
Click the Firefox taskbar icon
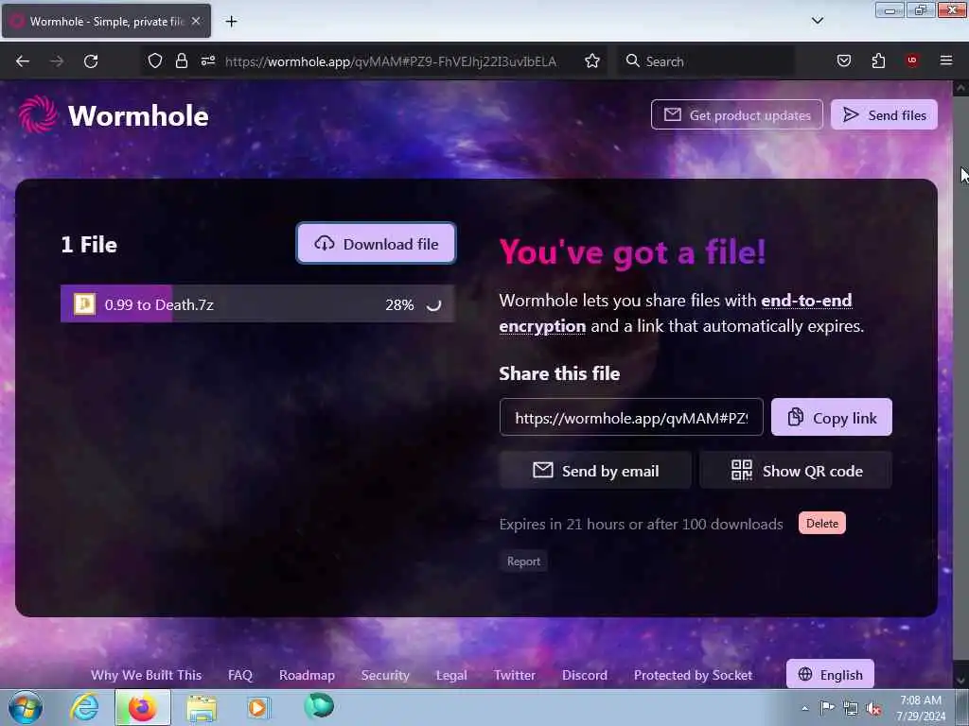point(142,707)
